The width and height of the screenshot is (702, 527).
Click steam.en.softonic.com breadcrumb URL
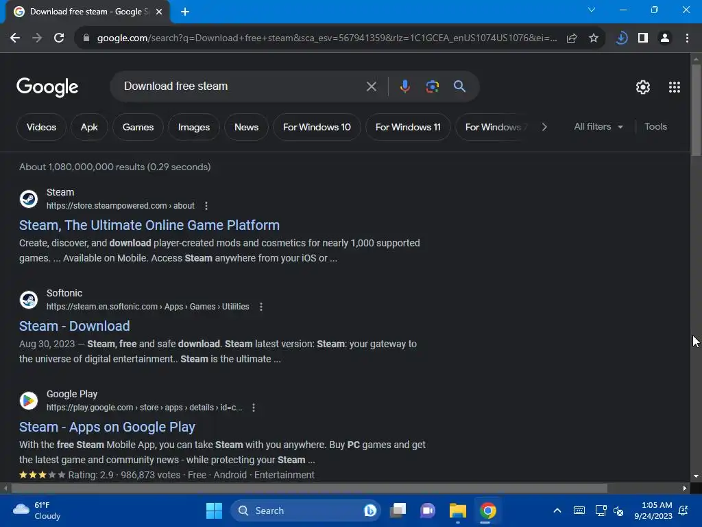point(148,307)
